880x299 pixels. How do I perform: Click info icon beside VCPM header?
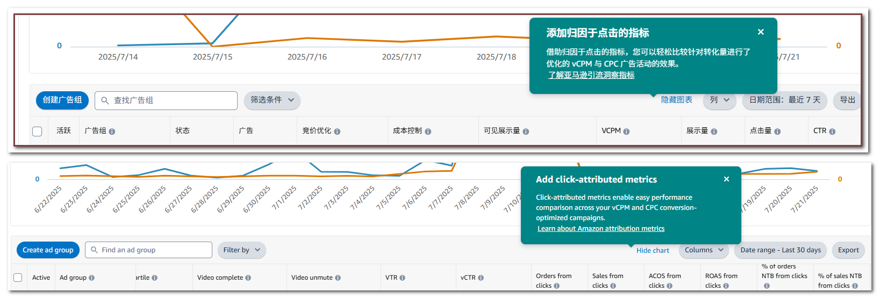coord(626,132)
